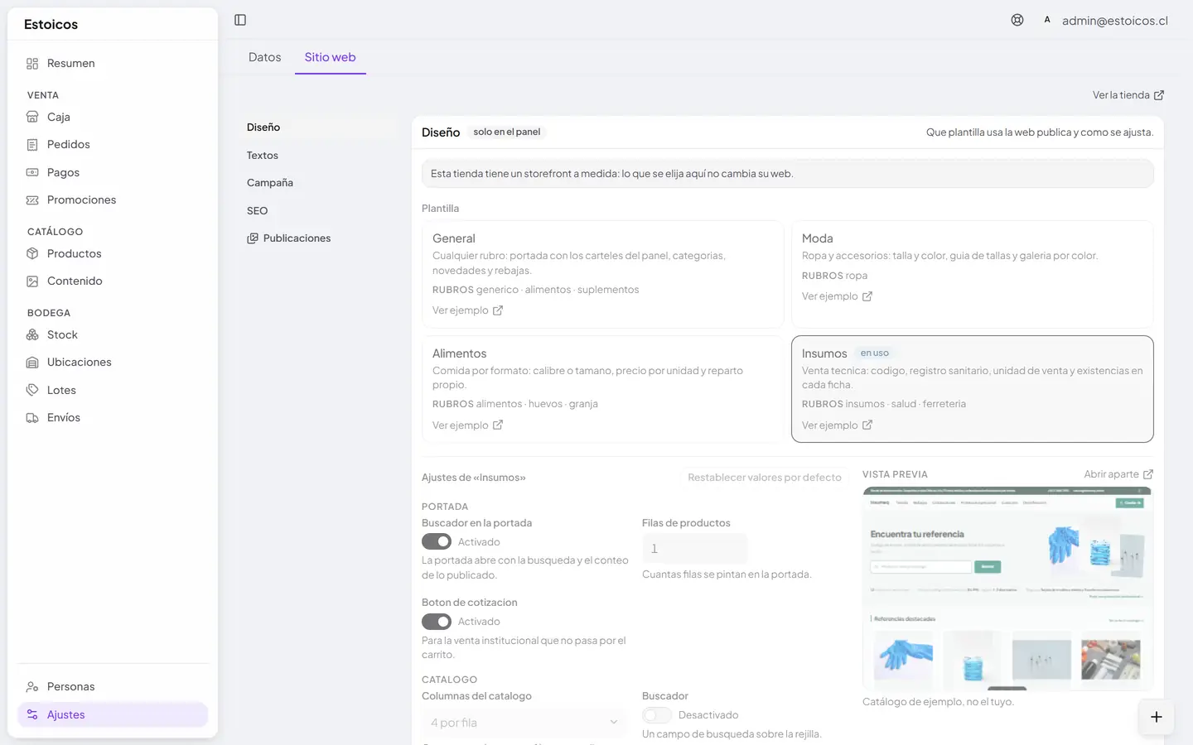Click the Pedidos list icon
Screen dimensions: 1193x745
pos(32,145)
